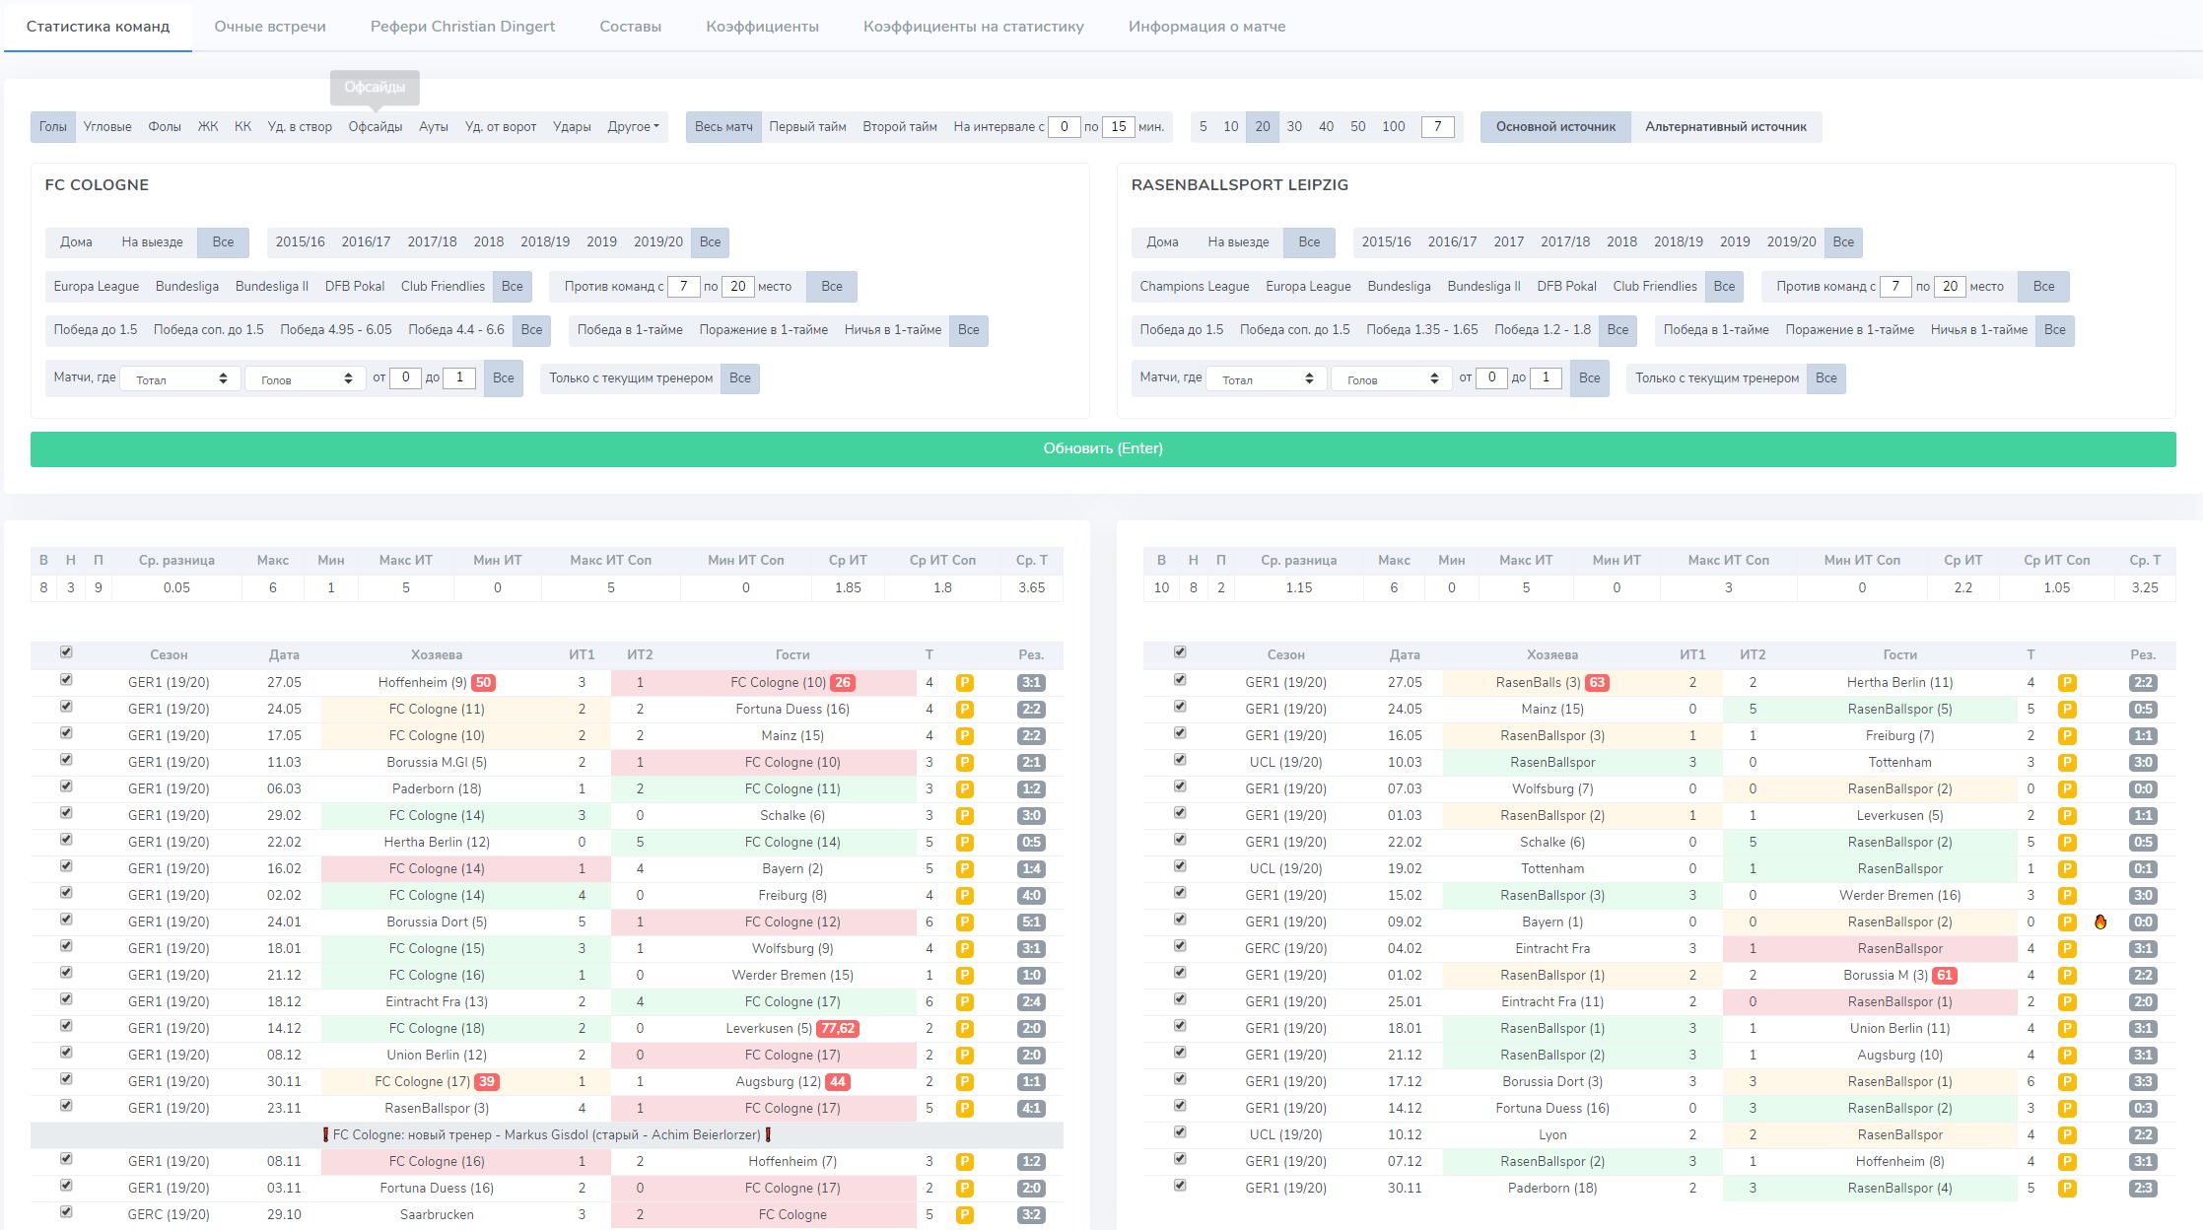
Task: Switch to Коэффициенты tab
Action: pos(762,27)
